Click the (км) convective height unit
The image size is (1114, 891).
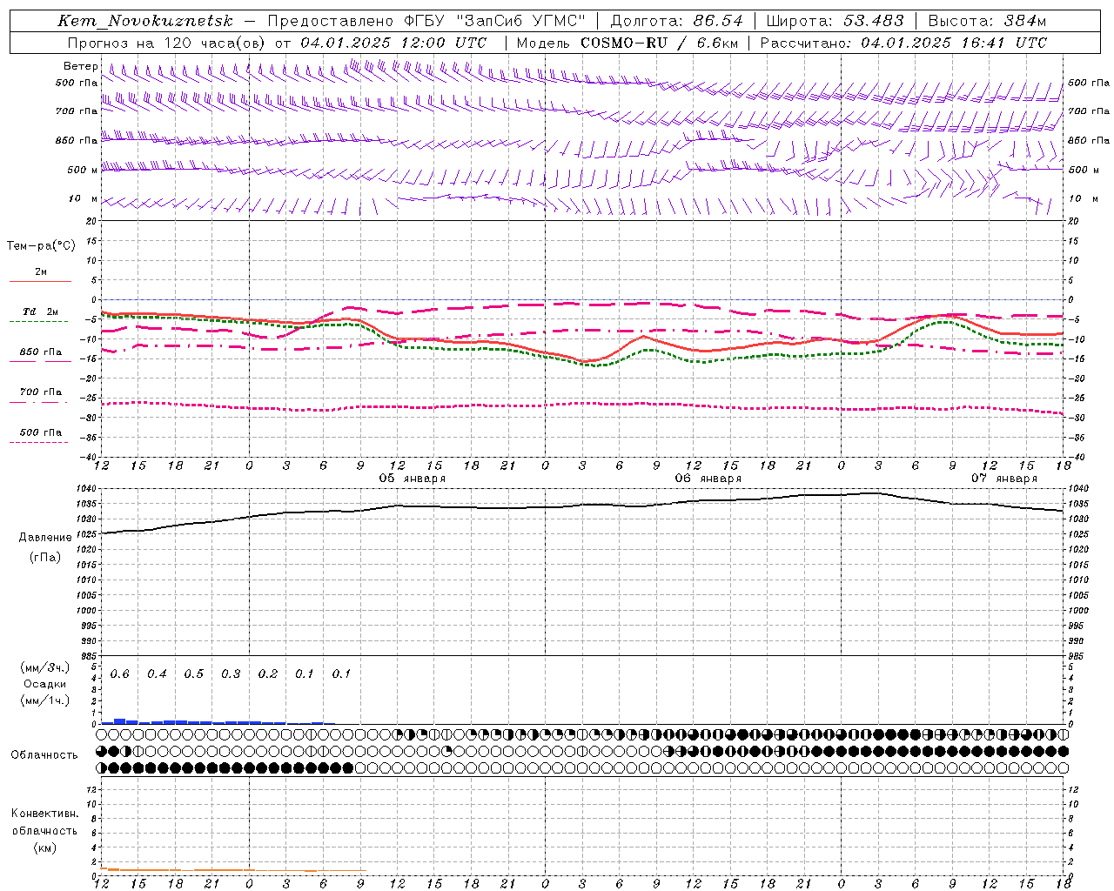click(44, 847)
